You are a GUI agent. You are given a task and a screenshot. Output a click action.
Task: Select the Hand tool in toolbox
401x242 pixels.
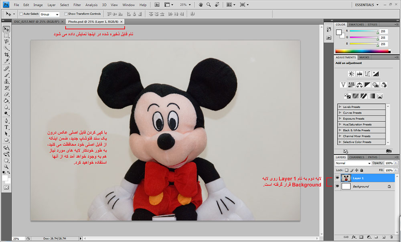pyautogui.click(x=6, y=161)
